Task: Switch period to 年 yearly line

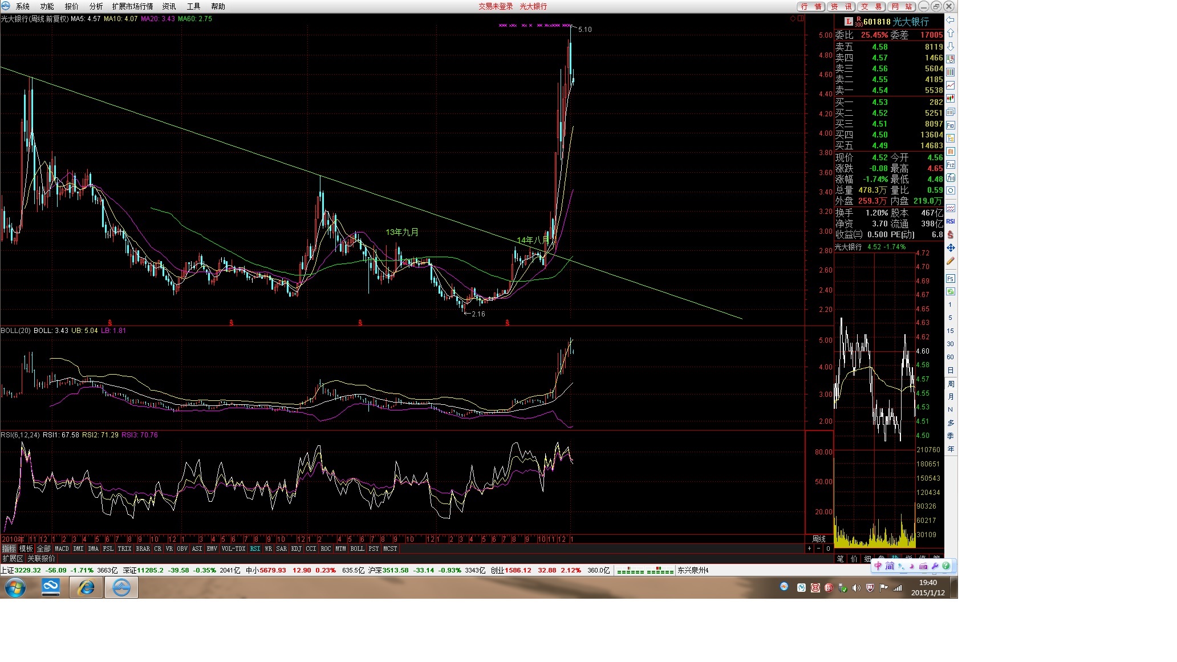Action: [951, 449]
